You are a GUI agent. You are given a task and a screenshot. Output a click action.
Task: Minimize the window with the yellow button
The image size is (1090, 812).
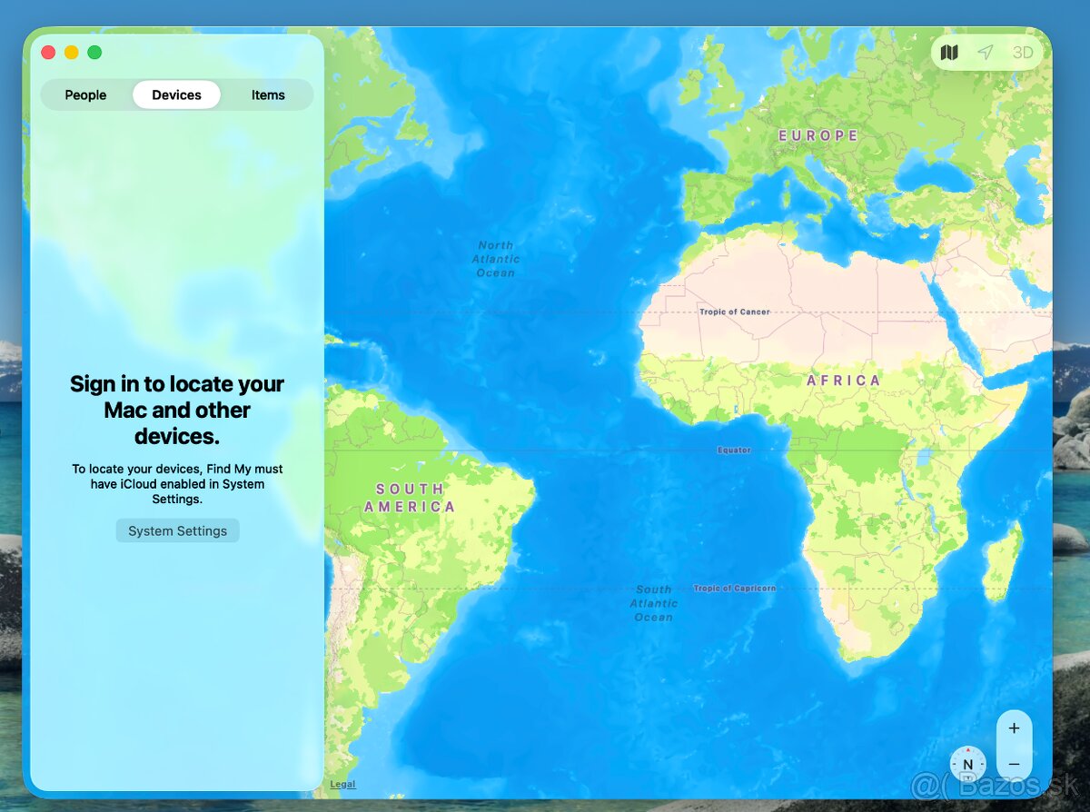click(x=72, y=53)
